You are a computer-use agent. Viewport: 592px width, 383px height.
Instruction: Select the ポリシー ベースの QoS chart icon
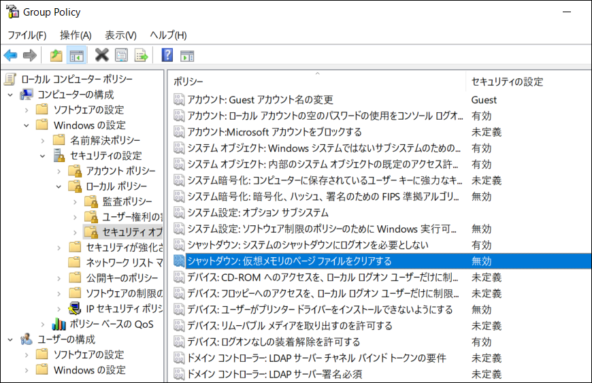(x=59, y=324)
